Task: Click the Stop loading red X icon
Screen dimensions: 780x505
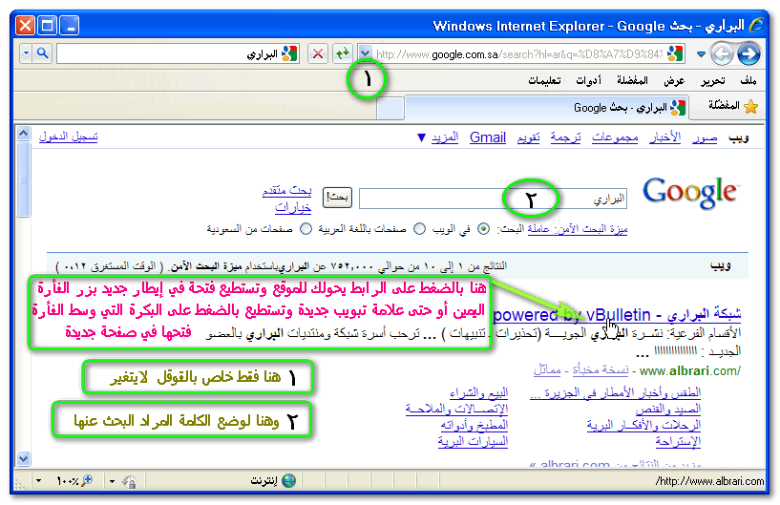Action: coord(318,53)
